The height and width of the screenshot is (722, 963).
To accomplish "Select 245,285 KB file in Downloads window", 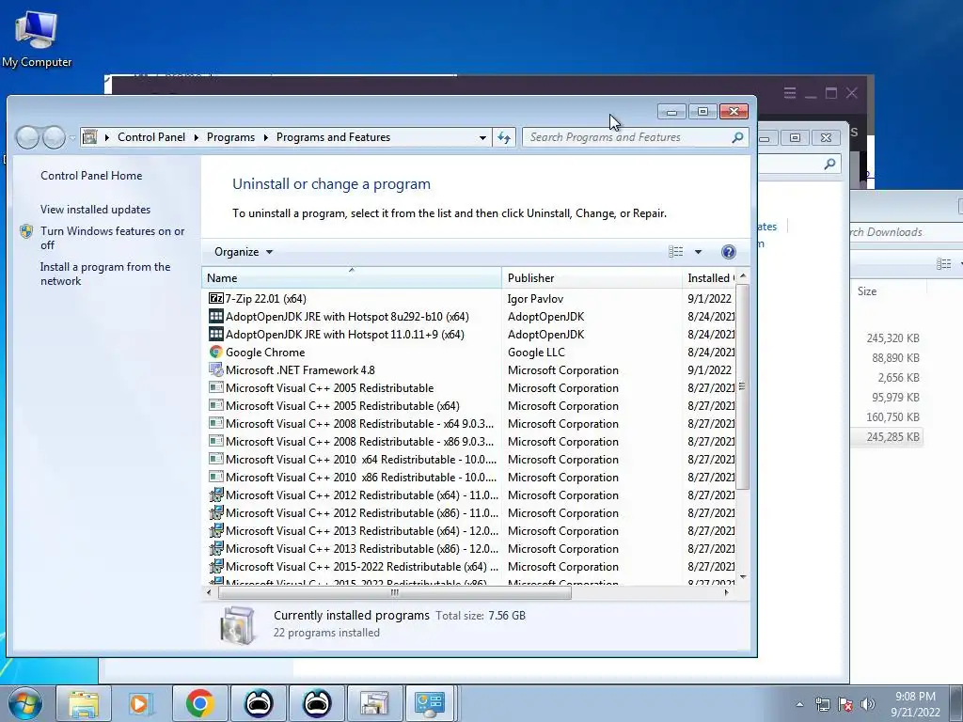I will 887,436.
